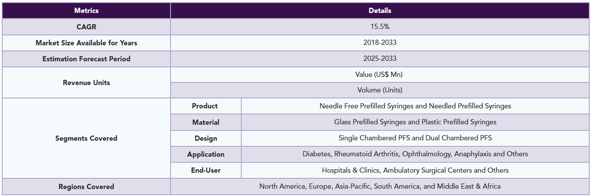Click the Value (US$ Mn) cell
591x196 pixels.
(x=380, y=75)
